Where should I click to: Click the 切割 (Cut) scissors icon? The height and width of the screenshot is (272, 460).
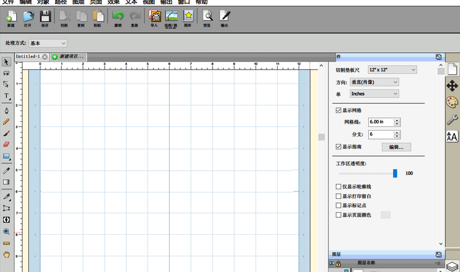tap(64, 16)
